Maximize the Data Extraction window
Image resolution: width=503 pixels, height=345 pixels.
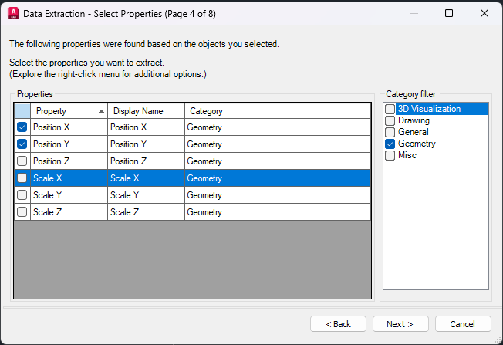[449, 13]
